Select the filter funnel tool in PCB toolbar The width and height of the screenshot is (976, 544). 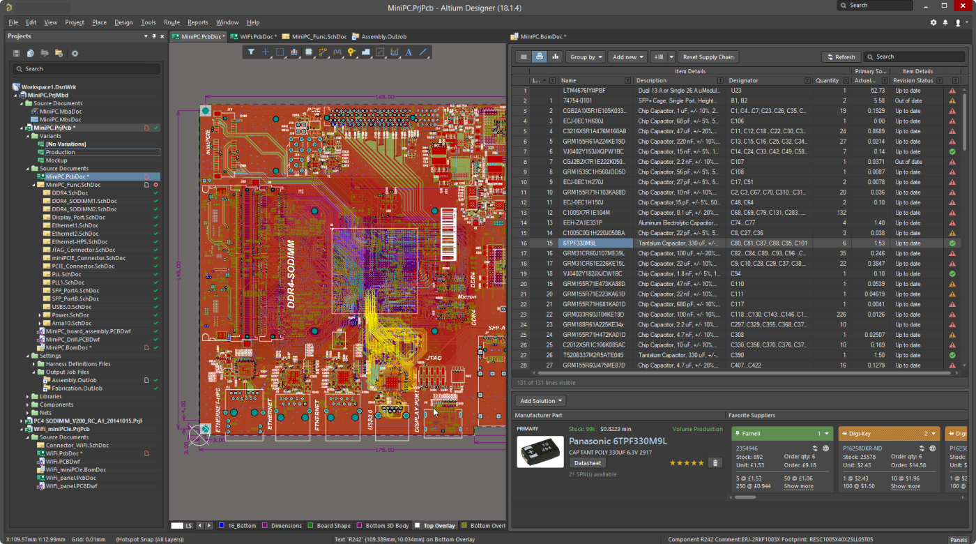252,52
